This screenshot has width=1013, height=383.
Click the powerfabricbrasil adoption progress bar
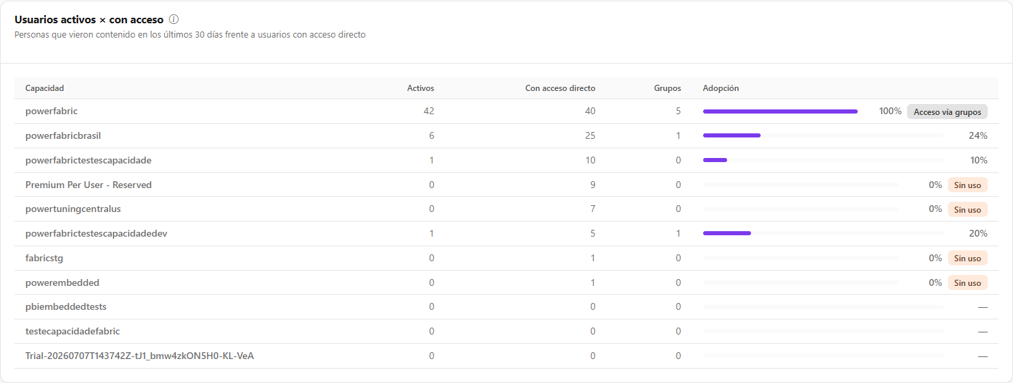823,135
